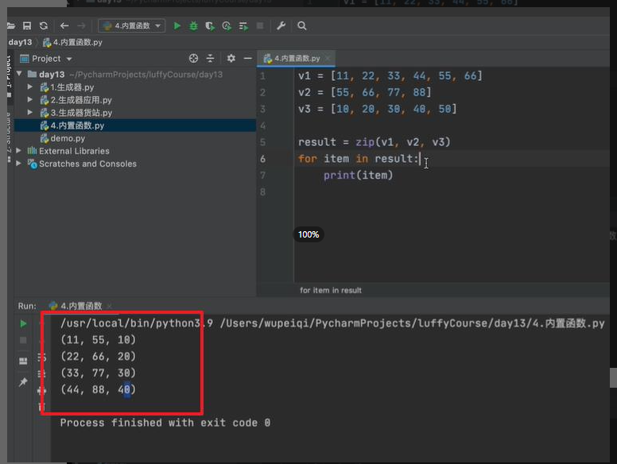Start debugging with the bug icon

193,26
